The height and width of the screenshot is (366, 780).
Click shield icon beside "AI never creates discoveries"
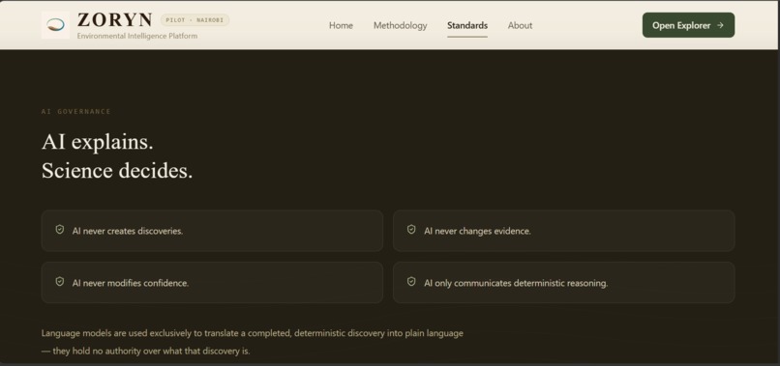[60, 230]
